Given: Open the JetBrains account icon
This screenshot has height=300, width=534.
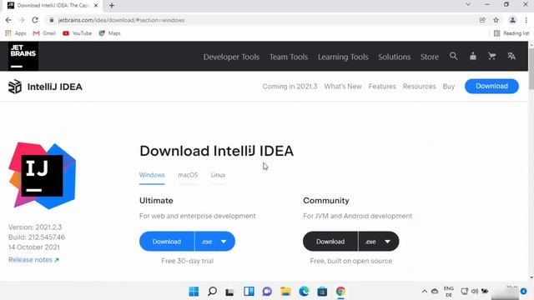Looking at the screenshot, I should click(x=473, y=56).
